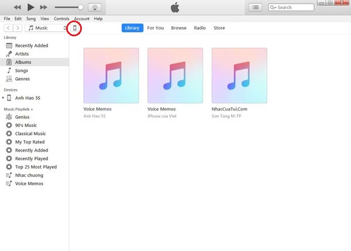Switch to the Library tab
This screenshot has width=351, height=251.
tap(132, 28)
